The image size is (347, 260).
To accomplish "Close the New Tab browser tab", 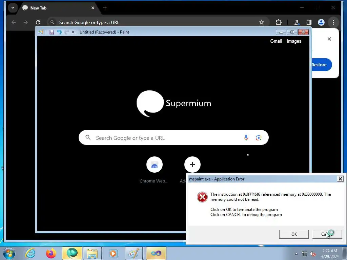I will click(x=93, y=8).
